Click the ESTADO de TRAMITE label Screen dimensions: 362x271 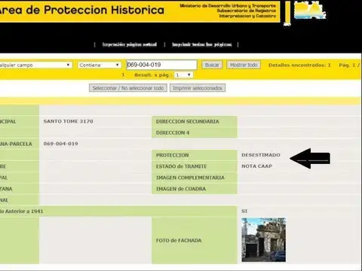181,166
